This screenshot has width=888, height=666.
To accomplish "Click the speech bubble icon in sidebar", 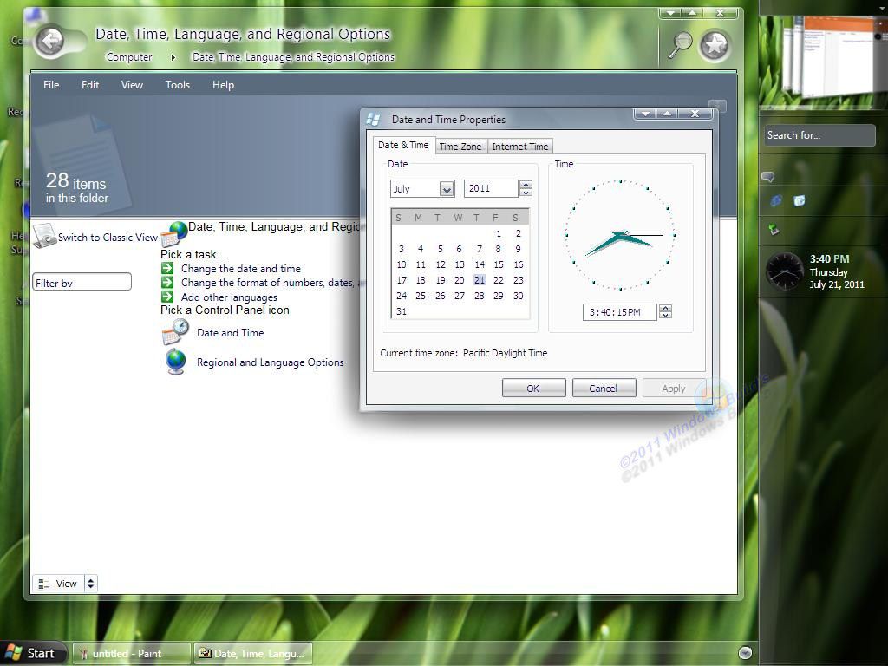I will point(768,177).
